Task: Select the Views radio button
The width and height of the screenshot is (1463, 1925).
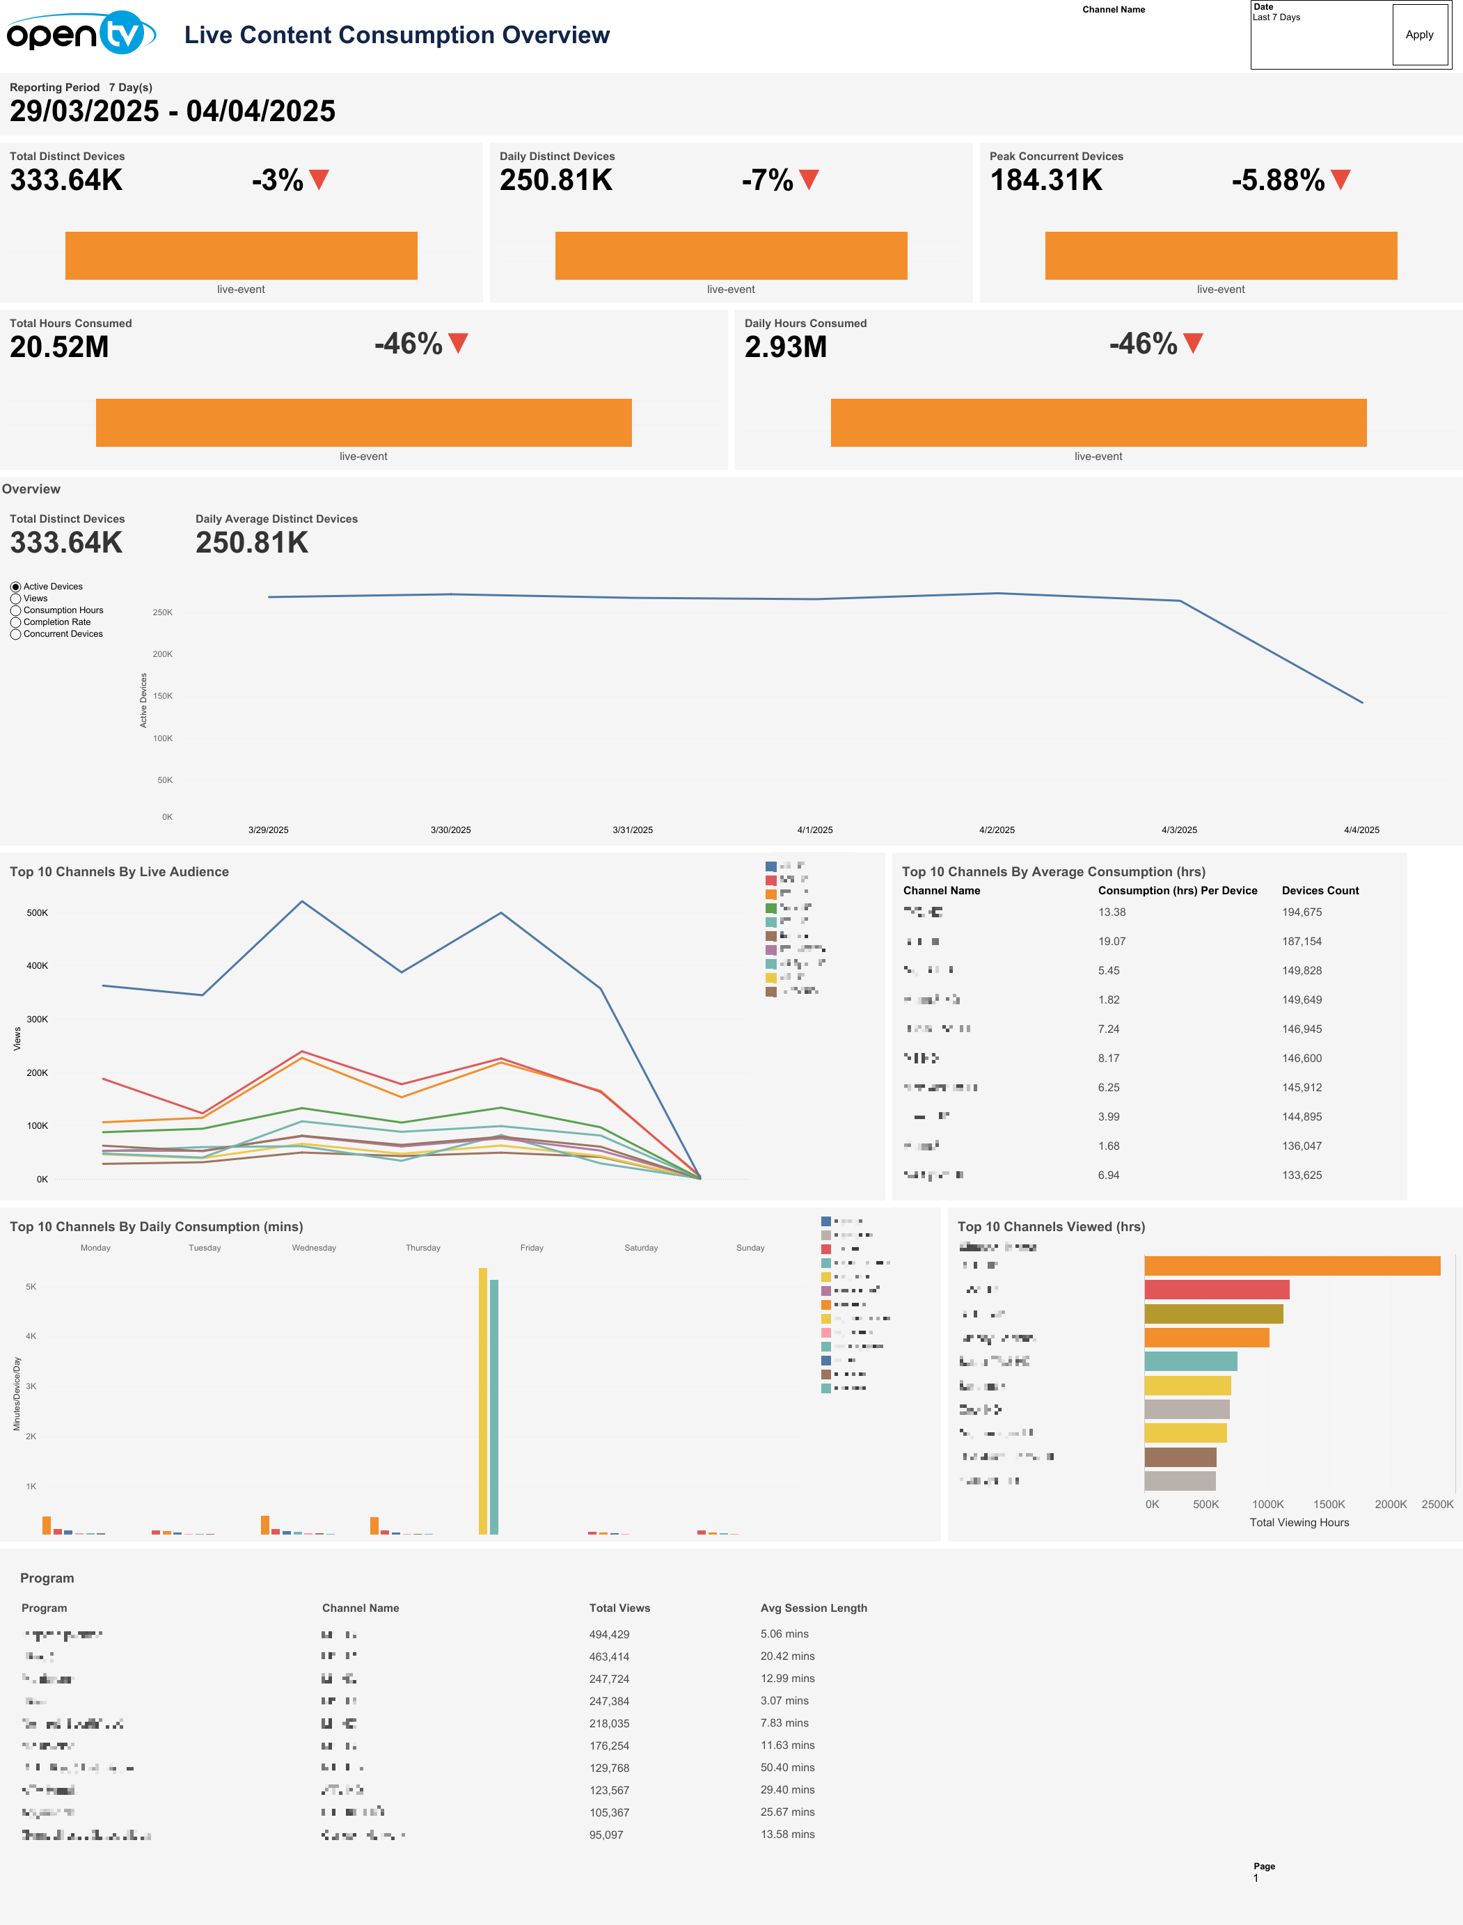Action: click(16, 599)
